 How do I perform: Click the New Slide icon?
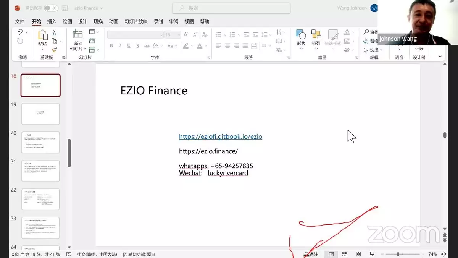78,34
